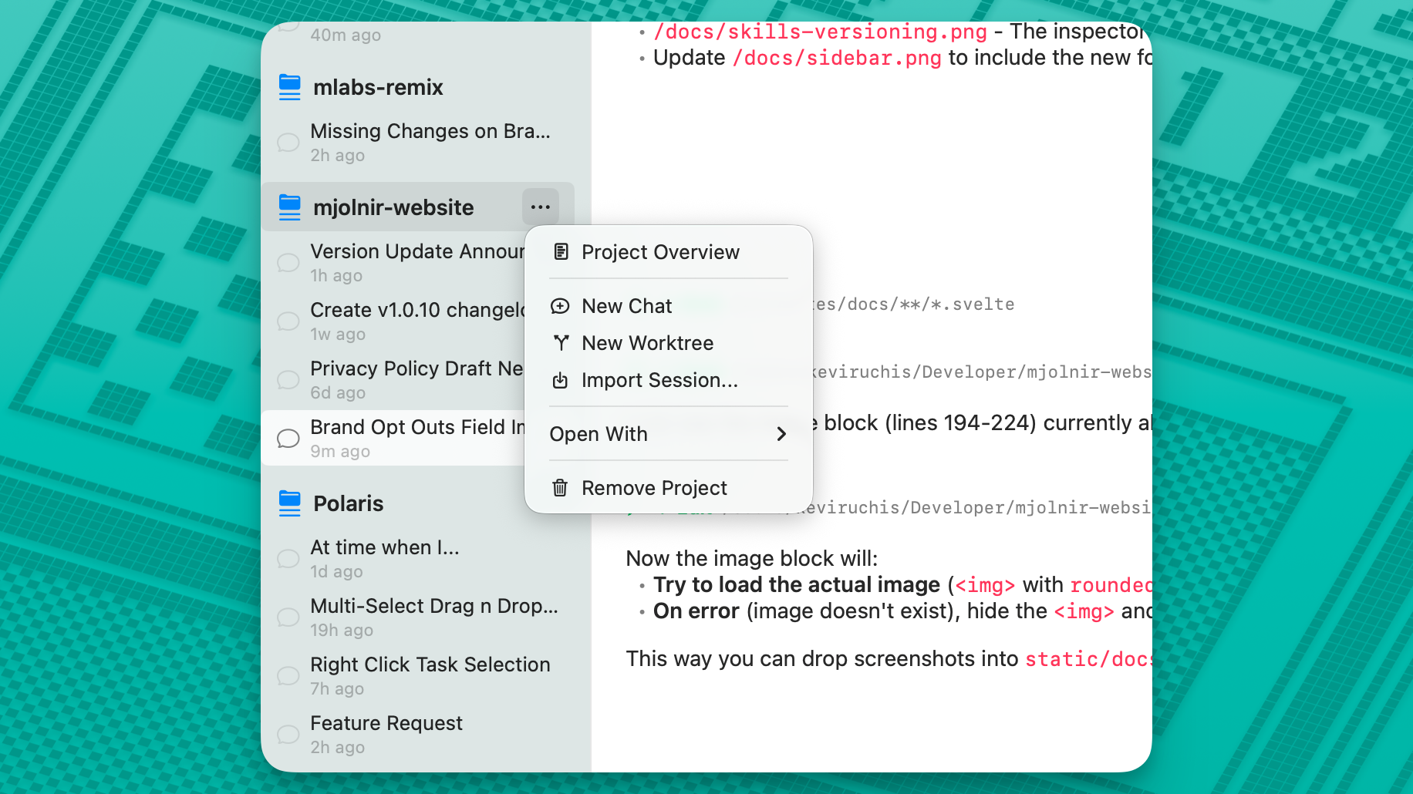Open the Feature Request chat
The width and height of the screenshot is (1413, 794).
386,734
